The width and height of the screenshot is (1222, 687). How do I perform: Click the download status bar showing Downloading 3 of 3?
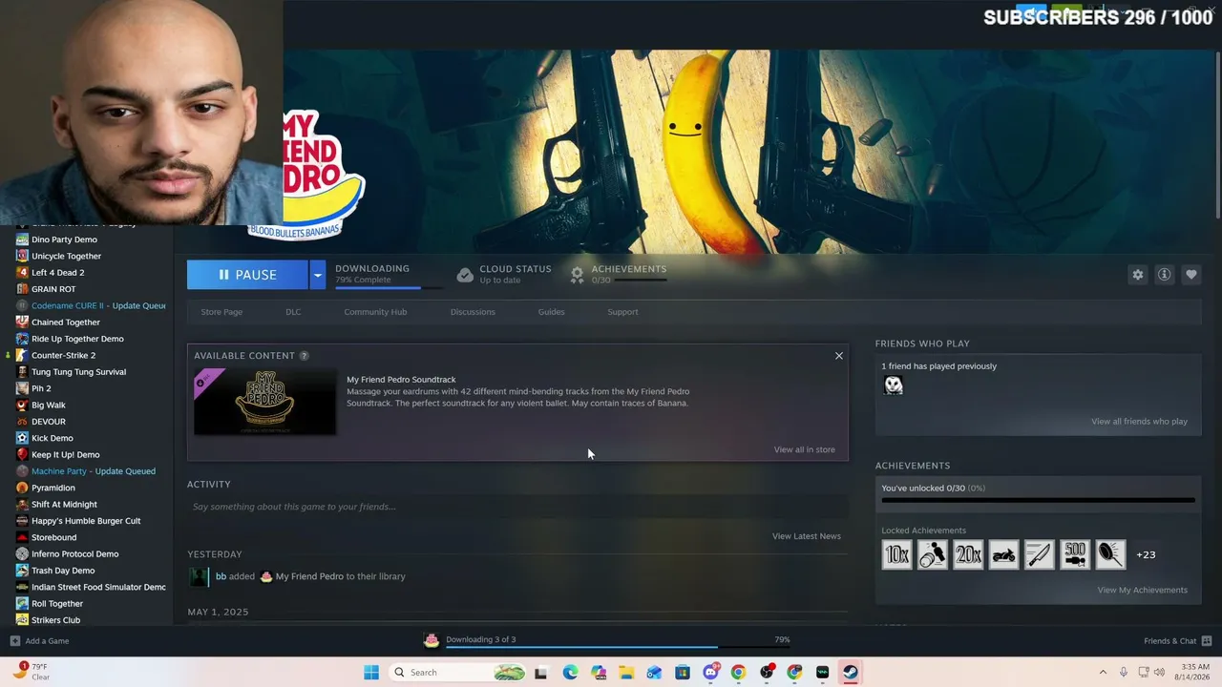(x=608, y=640)
